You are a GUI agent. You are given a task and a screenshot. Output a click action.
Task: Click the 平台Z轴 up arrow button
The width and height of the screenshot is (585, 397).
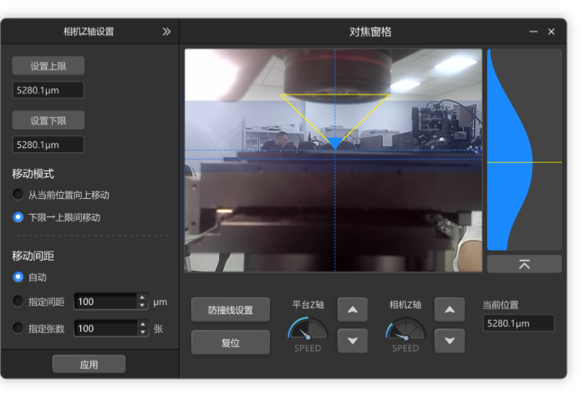[352, 310]
